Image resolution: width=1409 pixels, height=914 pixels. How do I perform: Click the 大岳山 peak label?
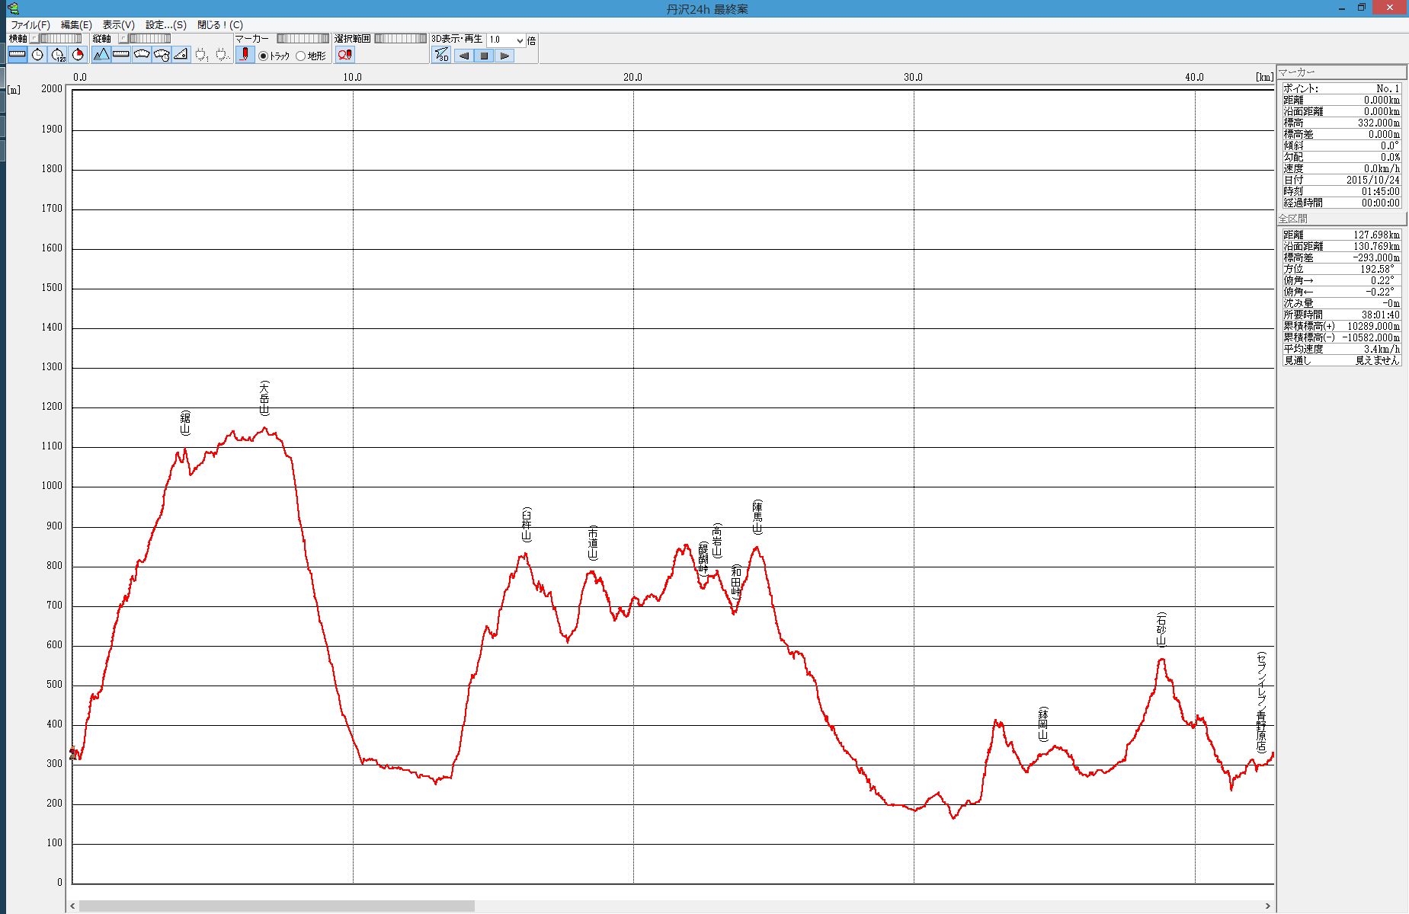pyautogui.click(x=264, y=398)
